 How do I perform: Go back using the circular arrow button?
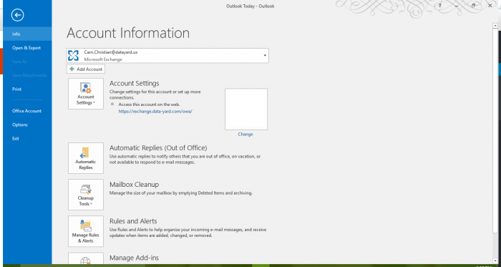[18, 15]
